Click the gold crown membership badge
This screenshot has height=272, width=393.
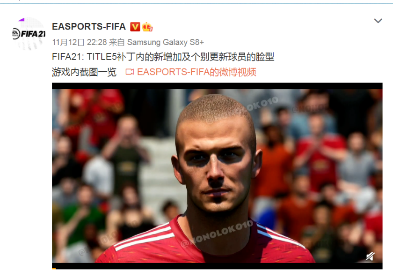coord(147,27)
